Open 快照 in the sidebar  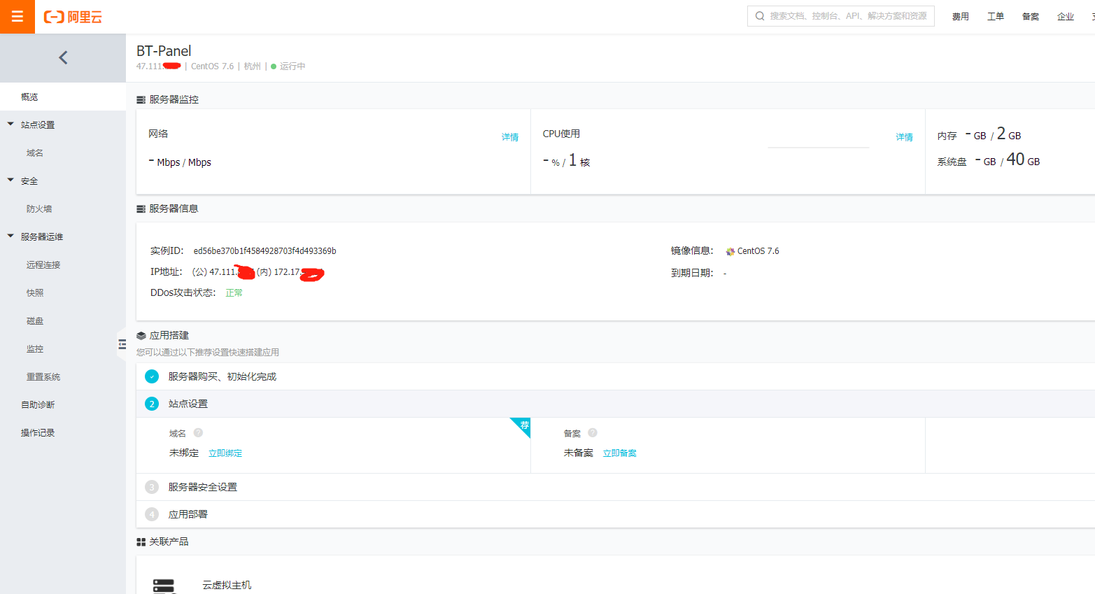click(x=63, y=292)
